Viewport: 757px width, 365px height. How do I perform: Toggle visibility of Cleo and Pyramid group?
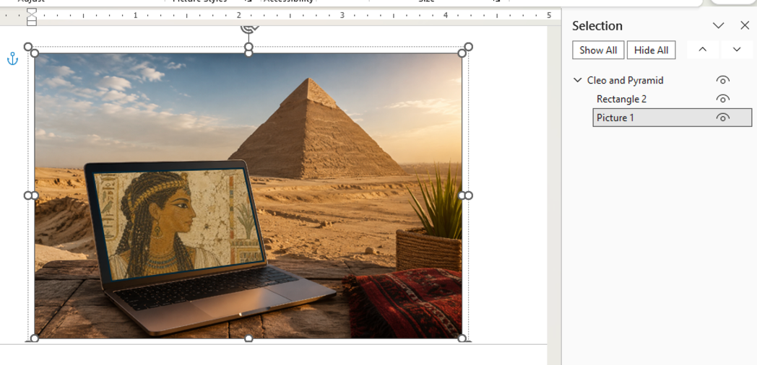point(723,80)
